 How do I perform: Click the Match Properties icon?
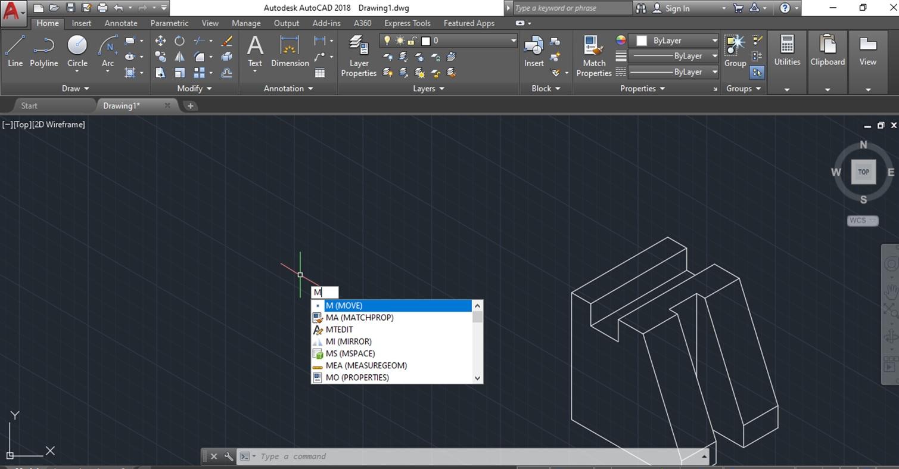[593, 55]
